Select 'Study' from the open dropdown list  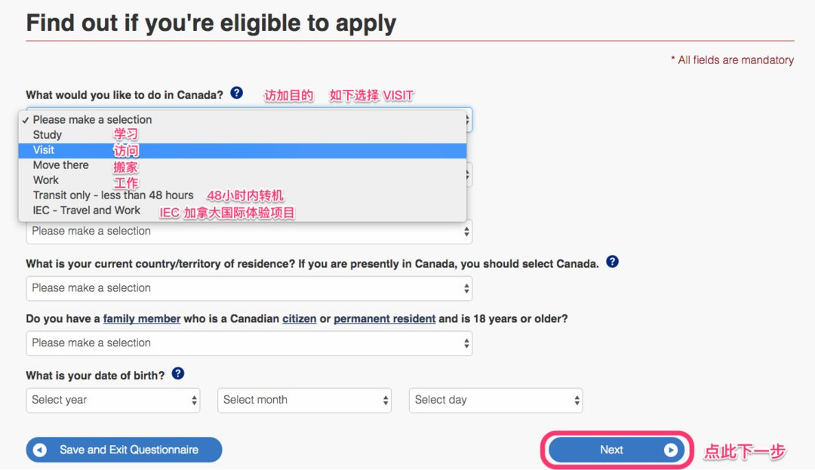(48, 135)
